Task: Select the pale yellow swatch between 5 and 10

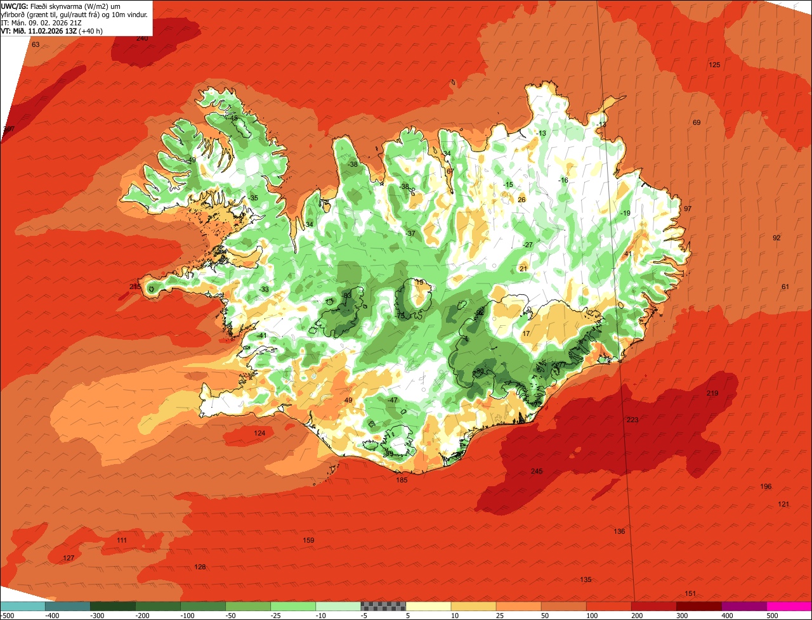Action: click(429, 606)
